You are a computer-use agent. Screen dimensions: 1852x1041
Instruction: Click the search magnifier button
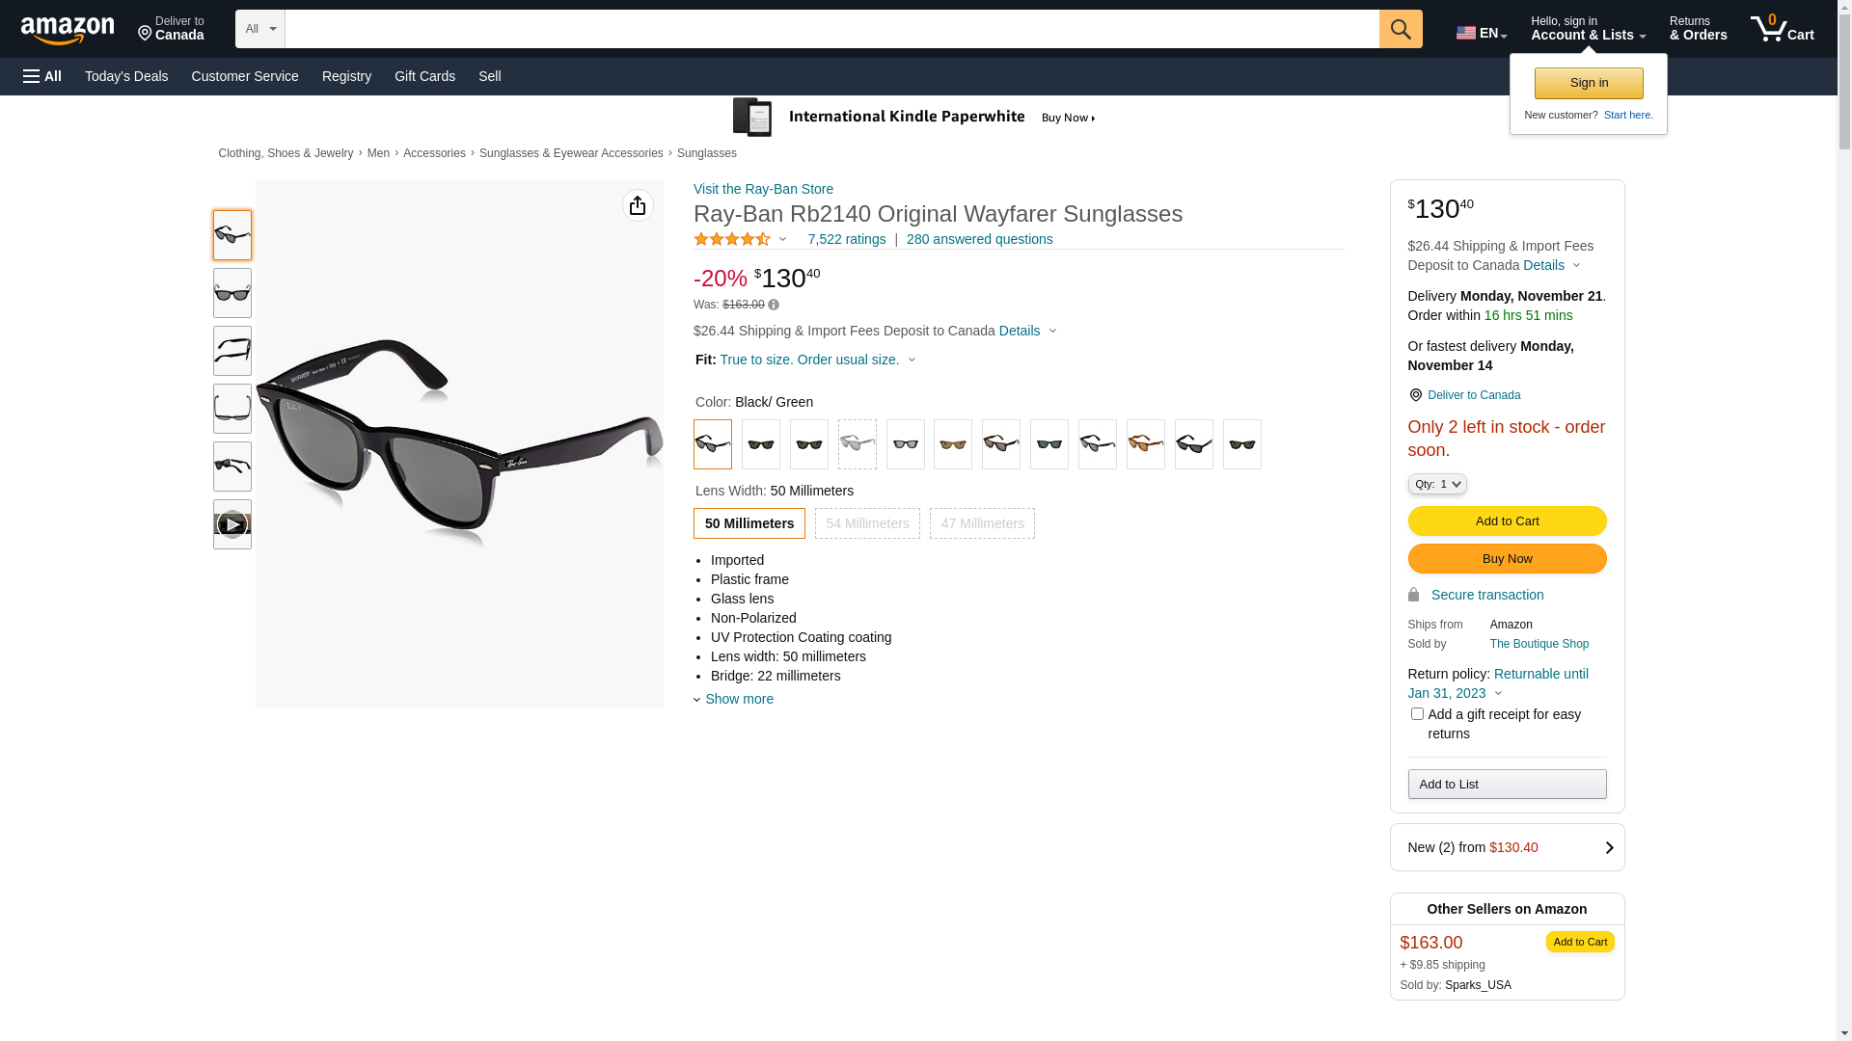click(x=1401, y=29)
